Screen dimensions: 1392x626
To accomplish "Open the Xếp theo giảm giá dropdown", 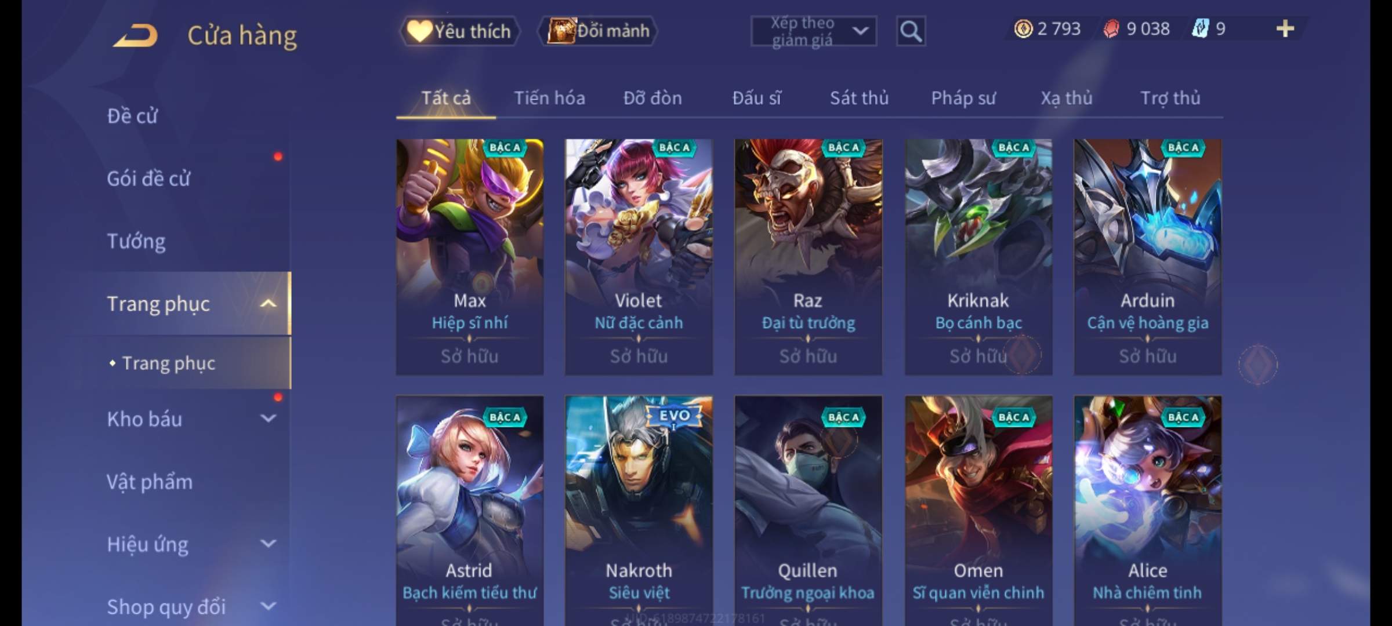I will click(x=813, y=31).
